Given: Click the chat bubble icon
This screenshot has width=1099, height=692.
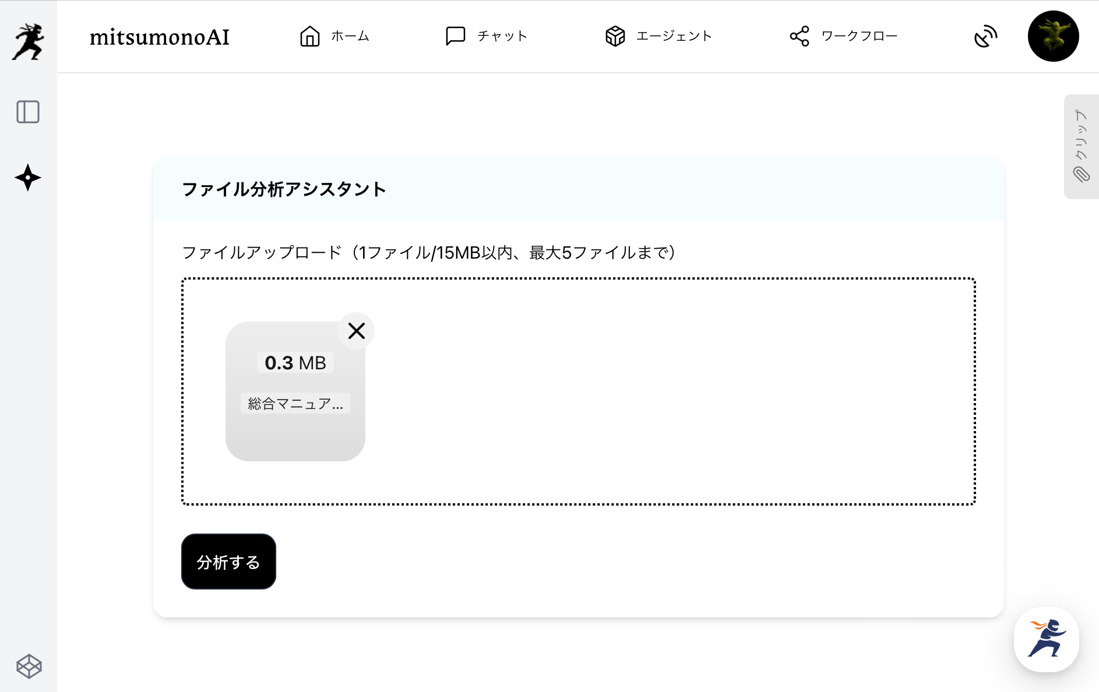Looking at the screenshot, I should point(455,36).
